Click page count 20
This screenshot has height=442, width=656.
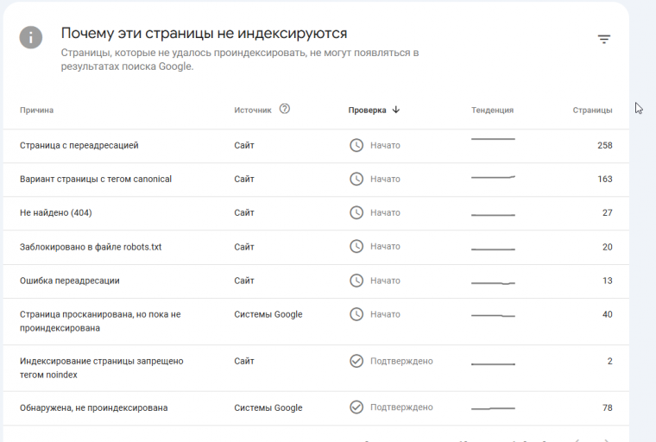point(607,247)
